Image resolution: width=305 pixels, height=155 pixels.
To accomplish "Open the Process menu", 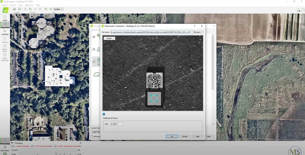I will click(12, 5).
